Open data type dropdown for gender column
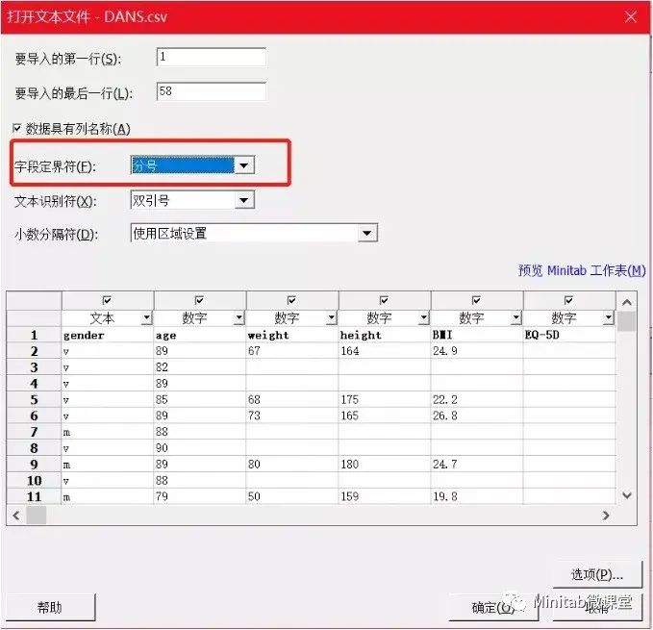The width and height of the screenshot is (653, 630). pos(146,318)
